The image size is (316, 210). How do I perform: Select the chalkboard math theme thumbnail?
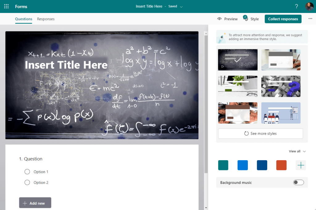click(238, 60)
